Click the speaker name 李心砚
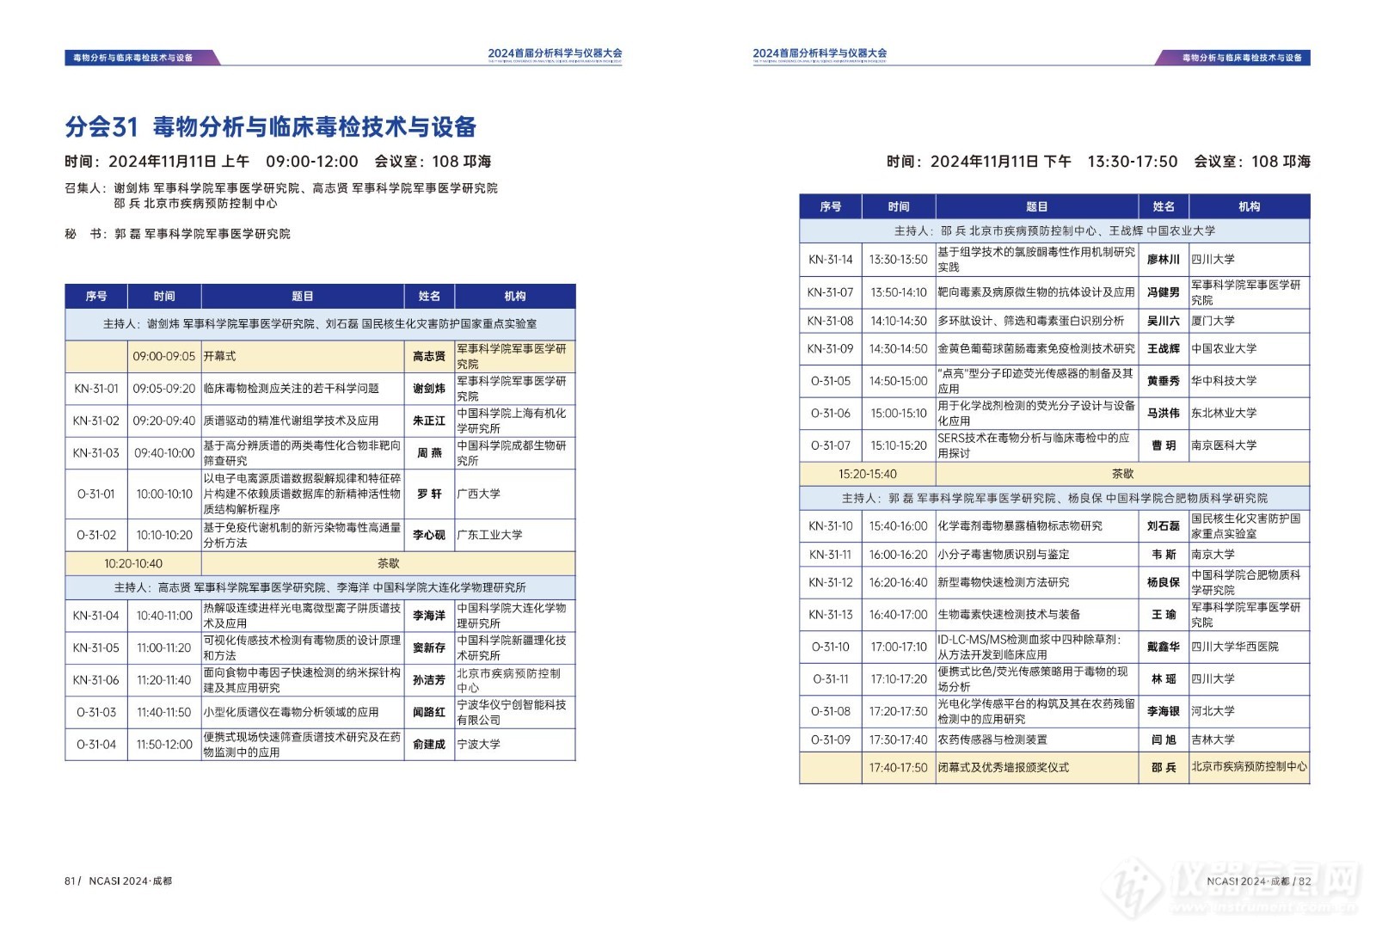 click(429, 535)
